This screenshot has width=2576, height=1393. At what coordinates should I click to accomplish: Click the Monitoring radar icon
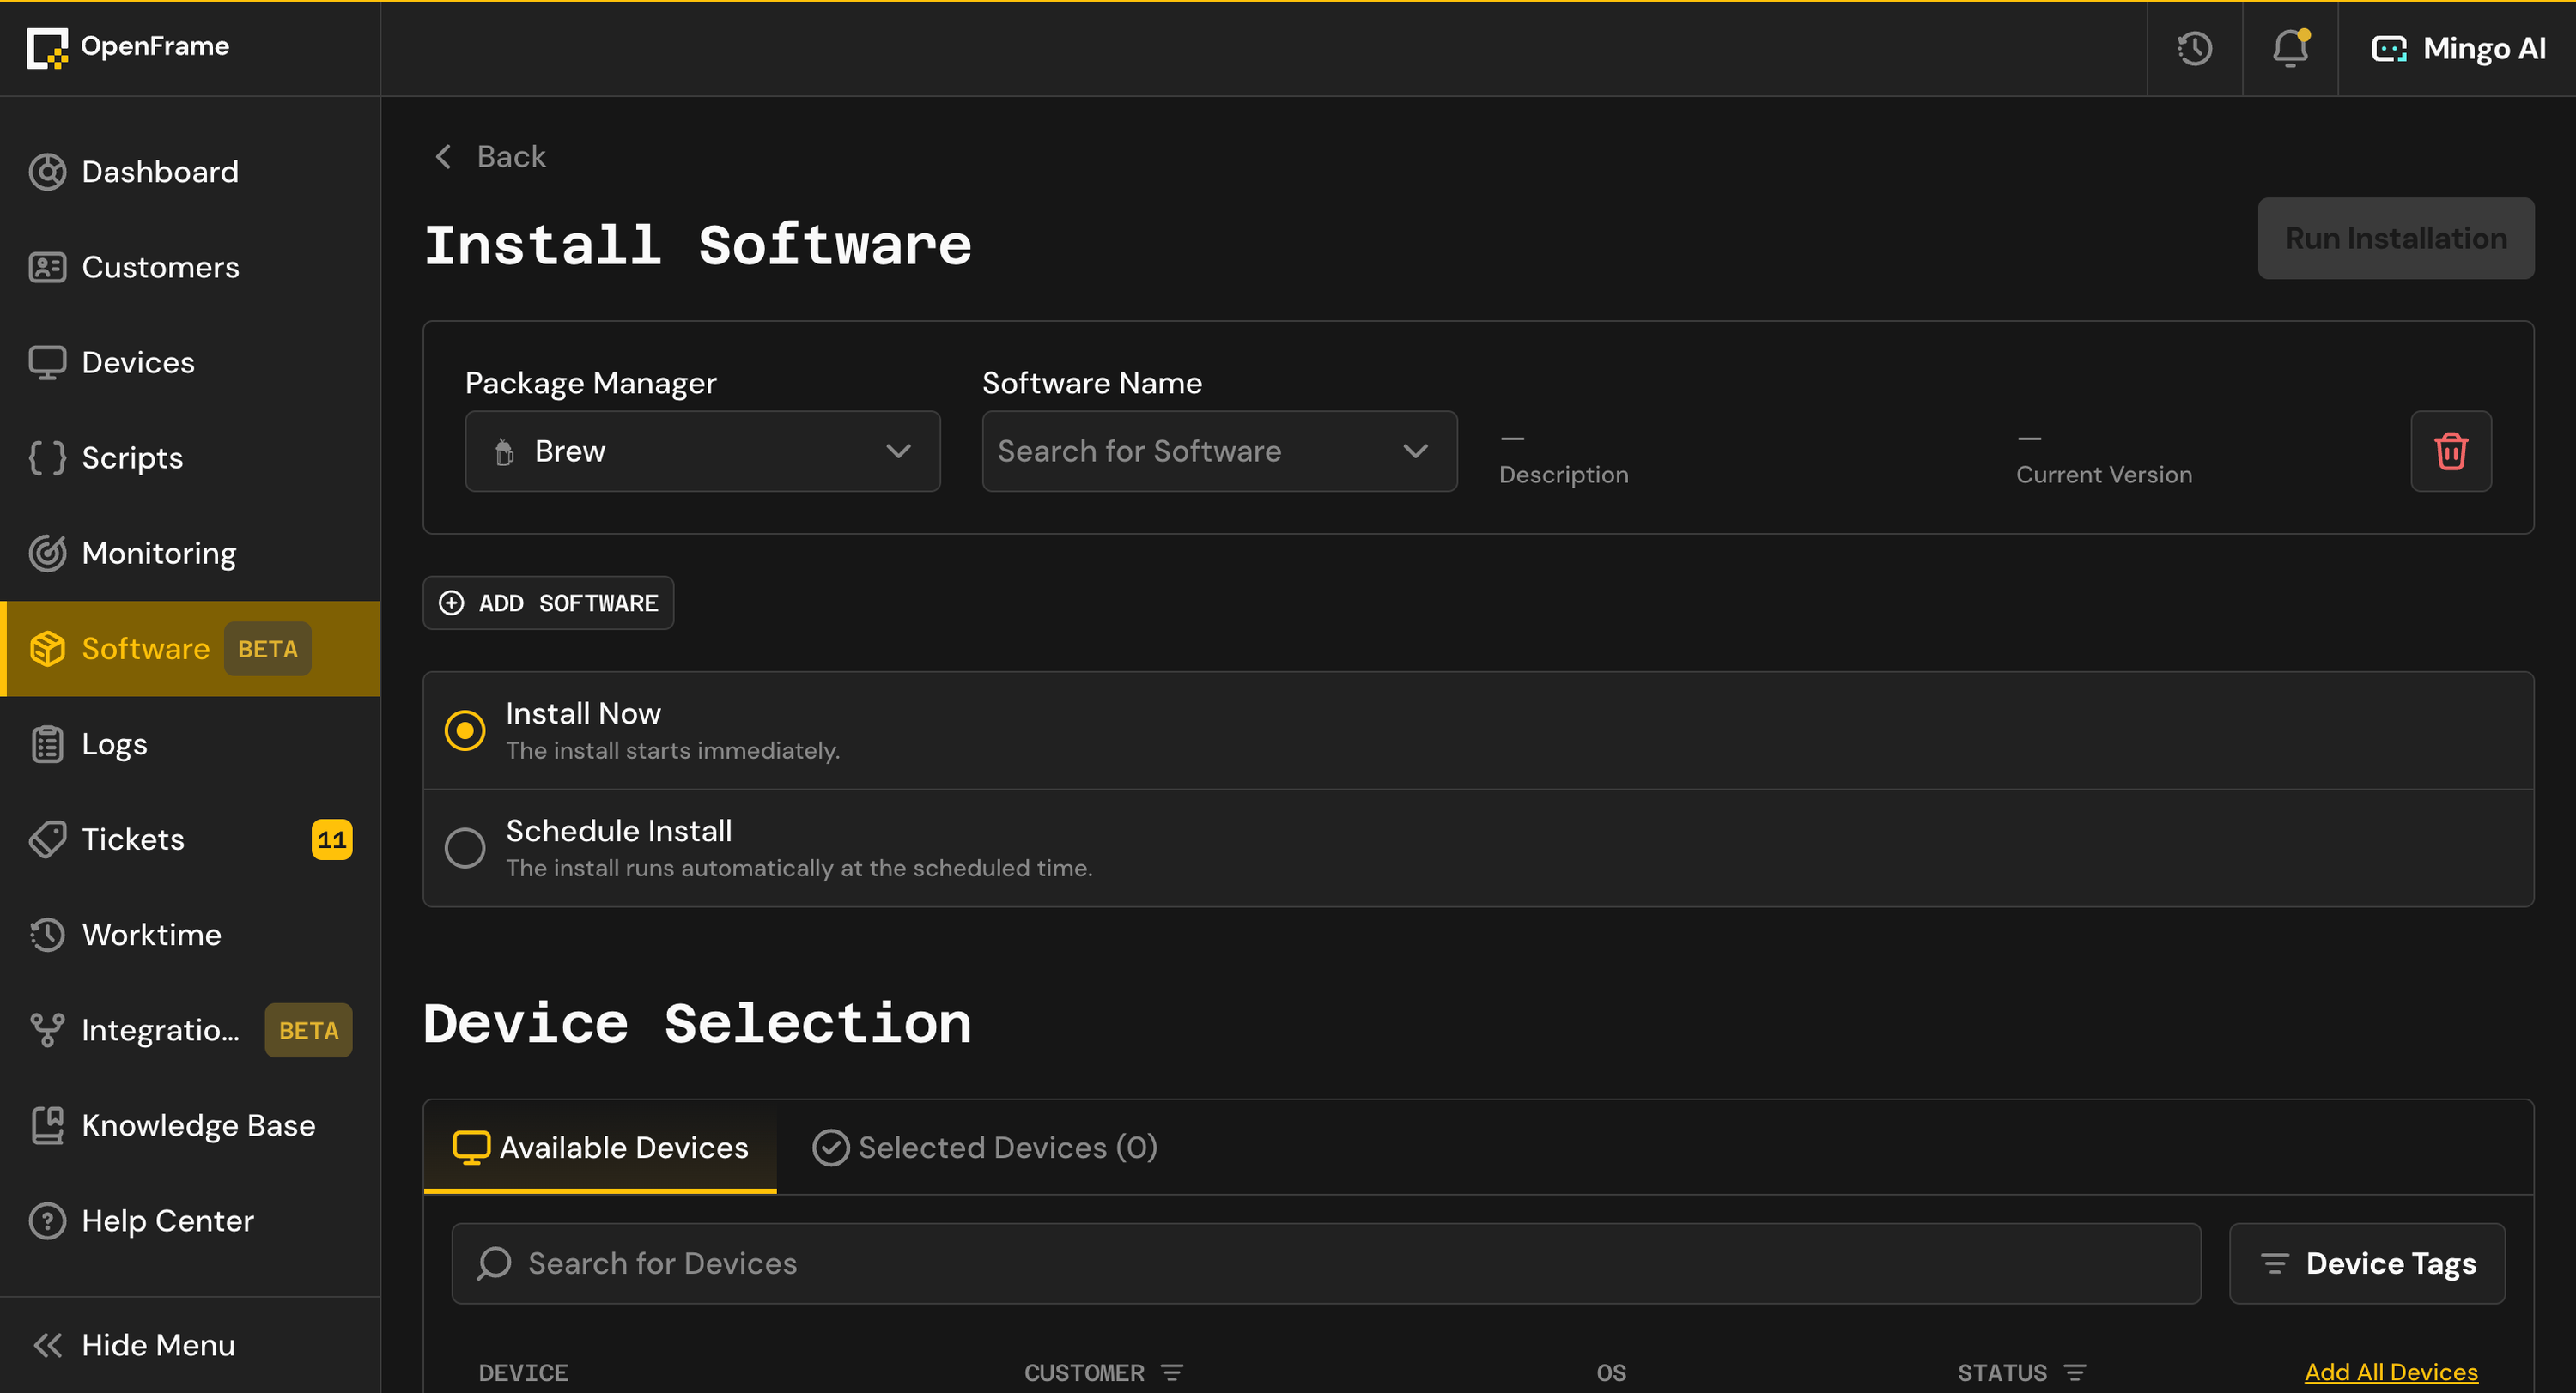(47, 553)
